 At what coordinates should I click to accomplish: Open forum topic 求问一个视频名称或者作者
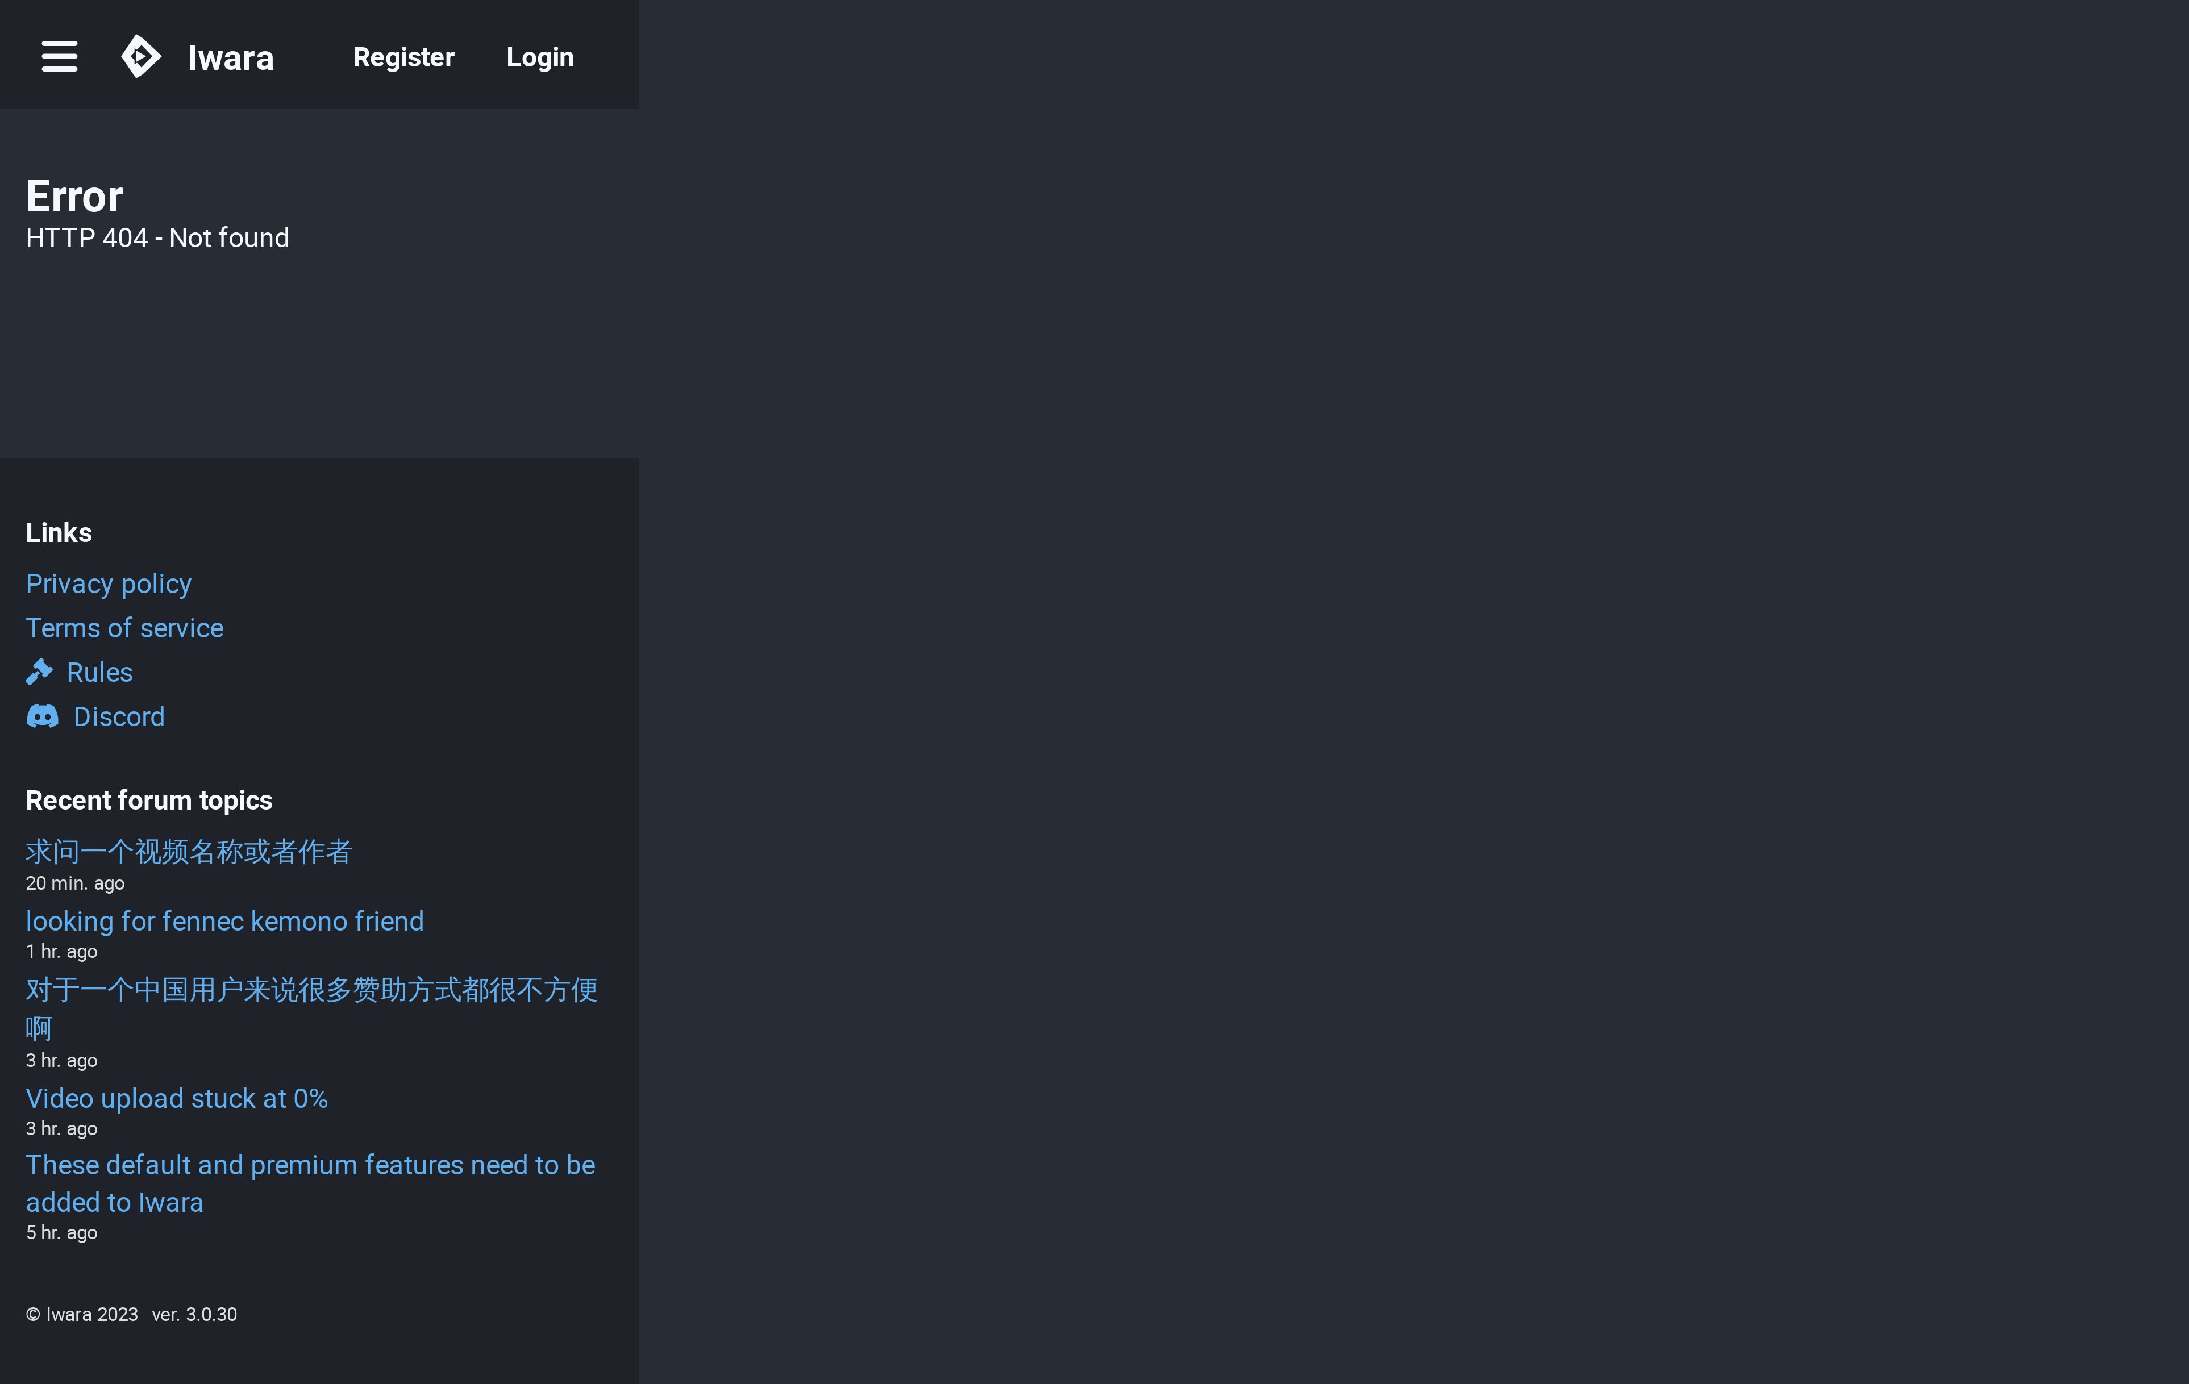[x=188, y=852]
